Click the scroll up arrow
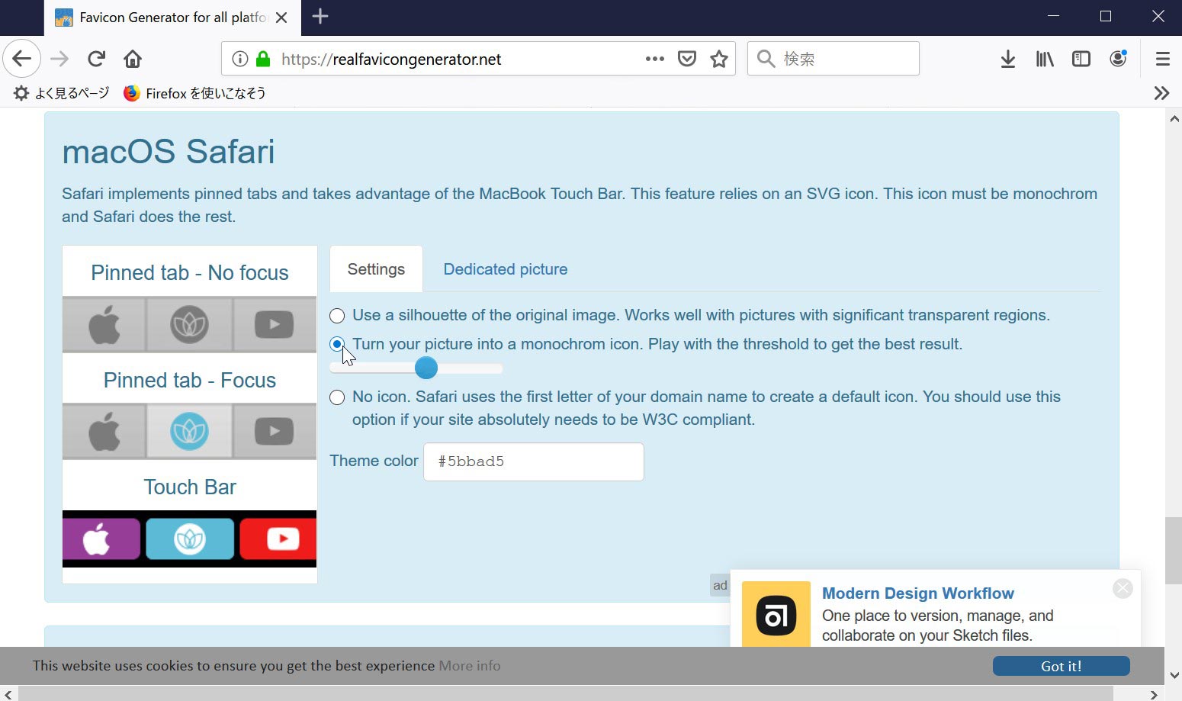This screenshot has height=701, width=1182. [x=1174, y=118]
